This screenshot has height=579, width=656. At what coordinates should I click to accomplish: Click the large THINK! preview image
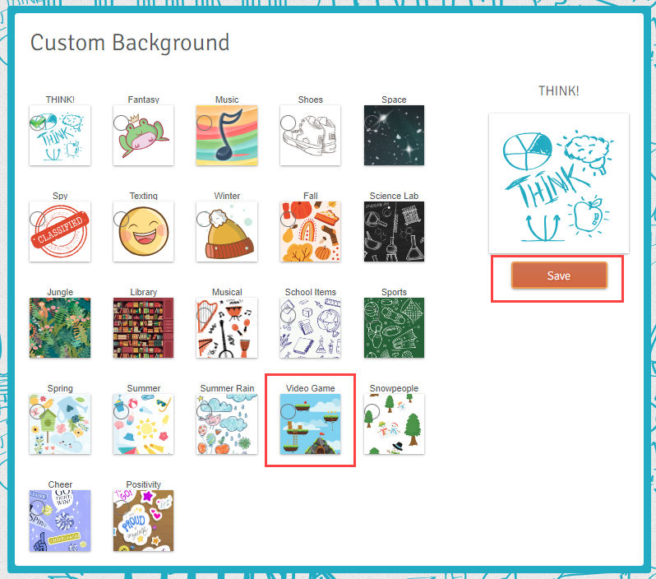558,183
